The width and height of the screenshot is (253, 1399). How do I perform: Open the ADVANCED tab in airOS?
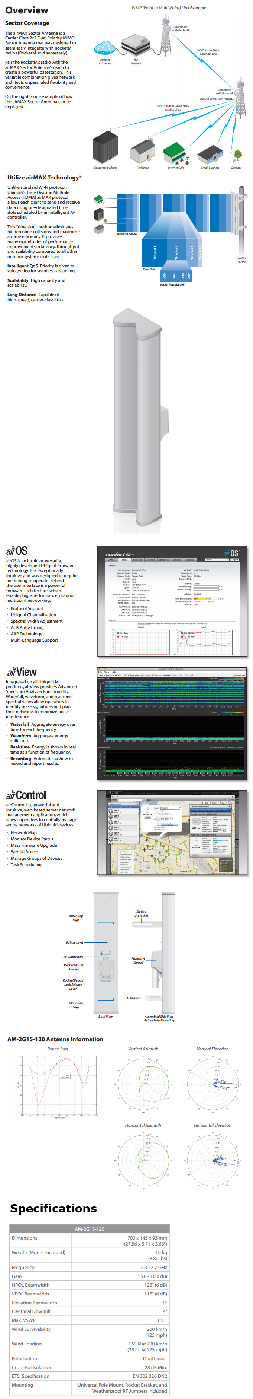pos(164,560)
